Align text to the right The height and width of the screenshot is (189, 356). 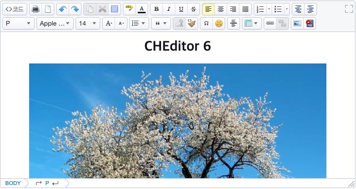(233, 9)
